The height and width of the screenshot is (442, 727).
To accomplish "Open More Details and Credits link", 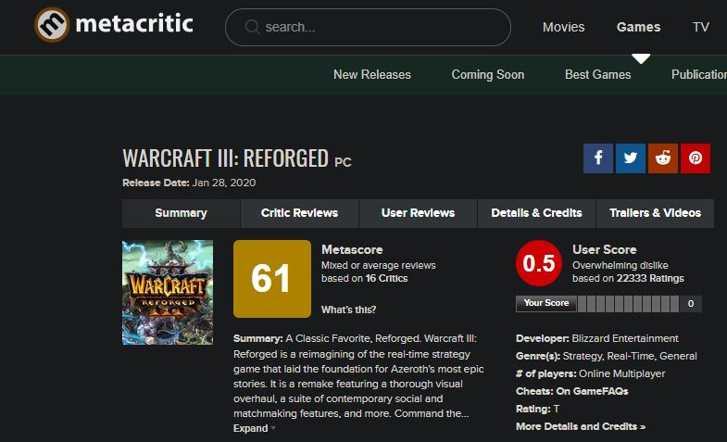I will point(581,426).
